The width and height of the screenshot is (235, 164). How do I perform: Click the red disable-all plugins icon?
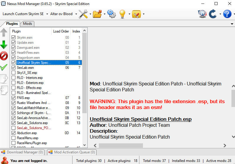[x=4, y=56]
